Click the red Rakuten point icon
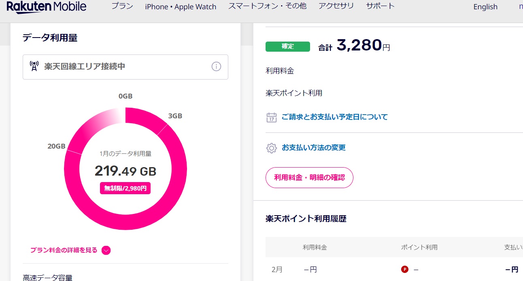Viewport: 523px width, 281px height. pos(404,269)
